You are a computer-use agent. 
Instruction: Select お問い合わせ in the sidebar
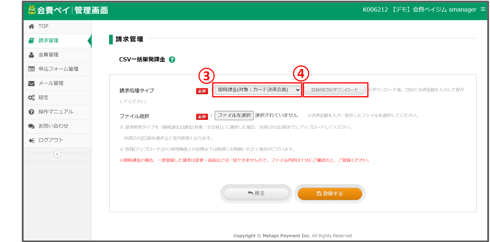(x=57, y=126)
